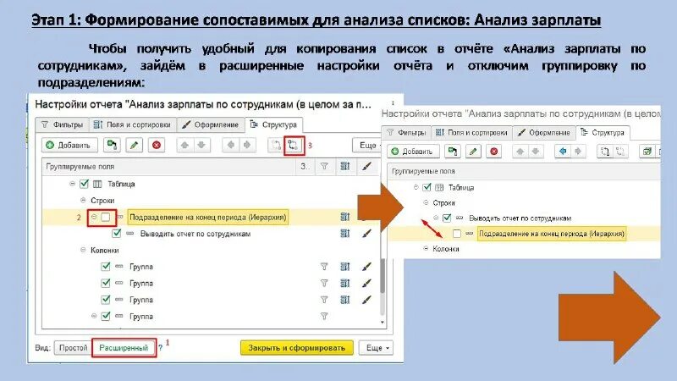This screenshot has width=677, height=381.
Task: Collapse Таблица node in right window
Action: pyautogui.click(x=416, y=187)
